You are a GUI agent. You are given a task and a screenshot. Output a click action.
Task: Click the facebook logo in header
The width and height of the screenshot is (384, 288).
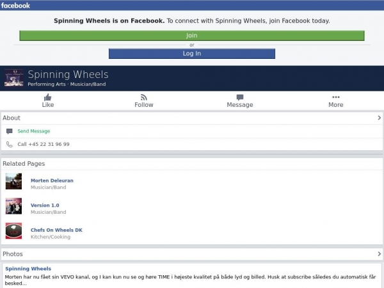pos(15,5)
